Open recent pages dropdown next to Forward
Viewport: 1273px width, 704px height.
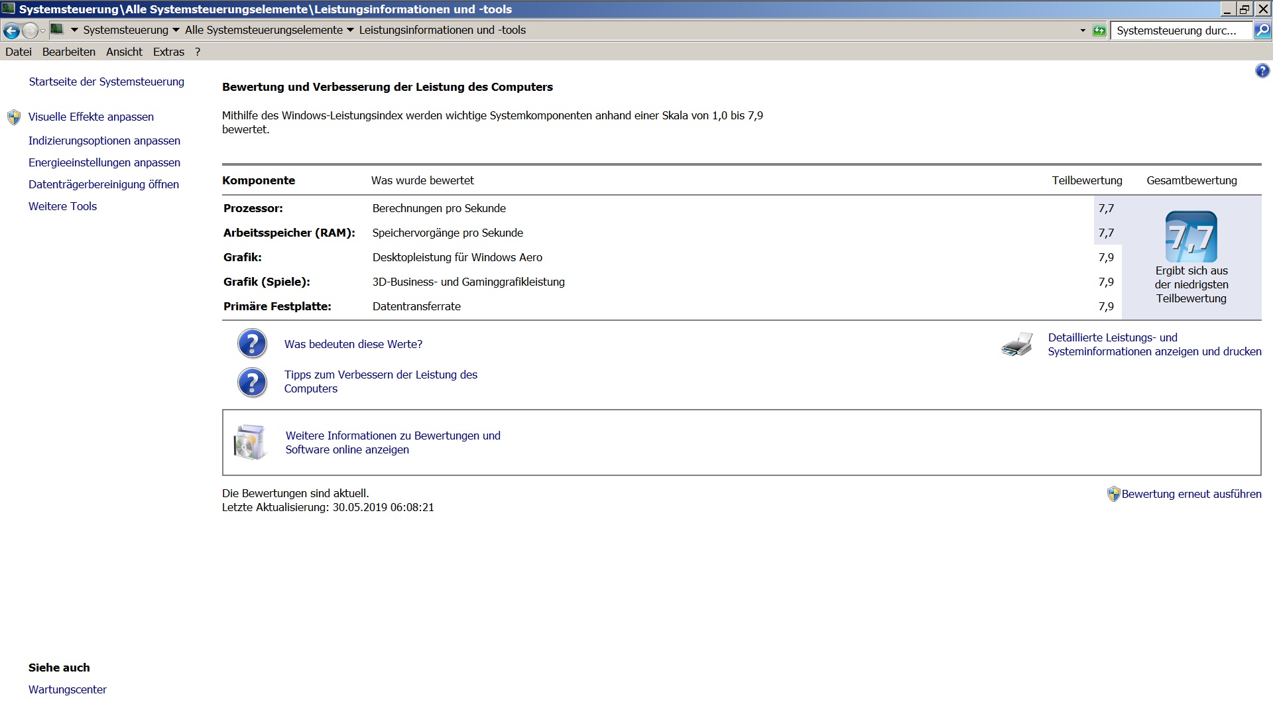coord(43,30)
